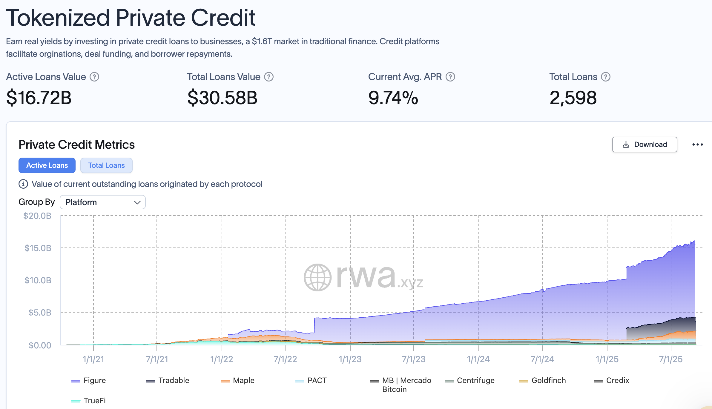Open the Group By Platform dropdown

pos(102,202)
